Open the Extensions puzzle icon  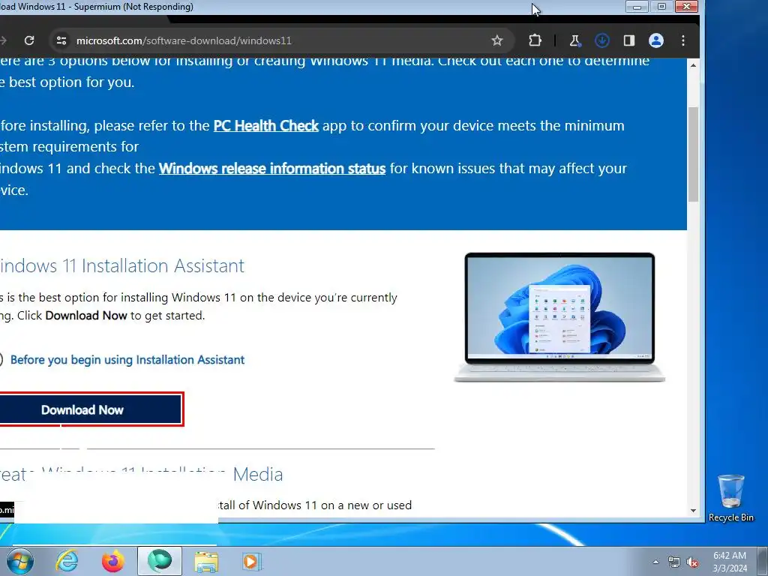pos(535,40)
